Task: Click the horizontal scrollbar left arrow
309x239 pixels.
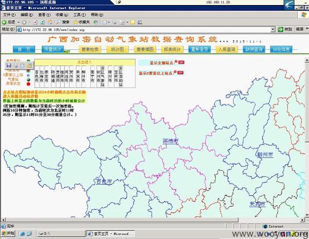Action: pyautogui.click(x=3, y=219)
